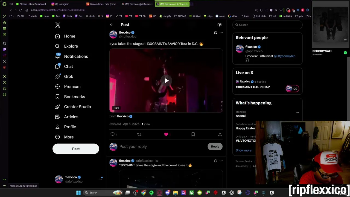Image resolution: width=350 pixels, height=197 pixels.
Task: Open the kickbot bookmark
Action: click(195, 16)
